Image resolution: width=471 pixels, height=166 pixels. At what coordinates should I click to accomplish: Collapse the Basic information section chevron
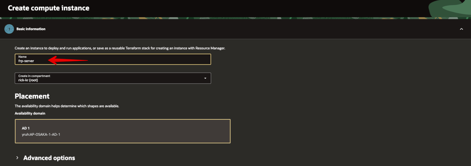[461, 29]
